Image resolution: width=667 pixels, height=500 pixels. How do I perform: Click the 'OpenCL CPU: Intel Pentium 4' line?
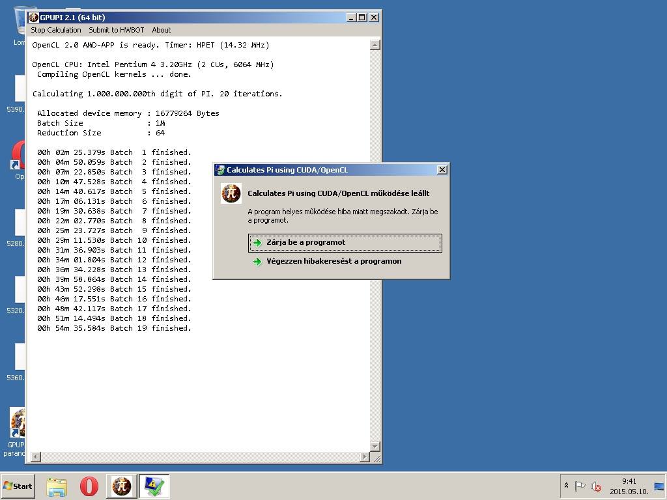pos(153,64)
